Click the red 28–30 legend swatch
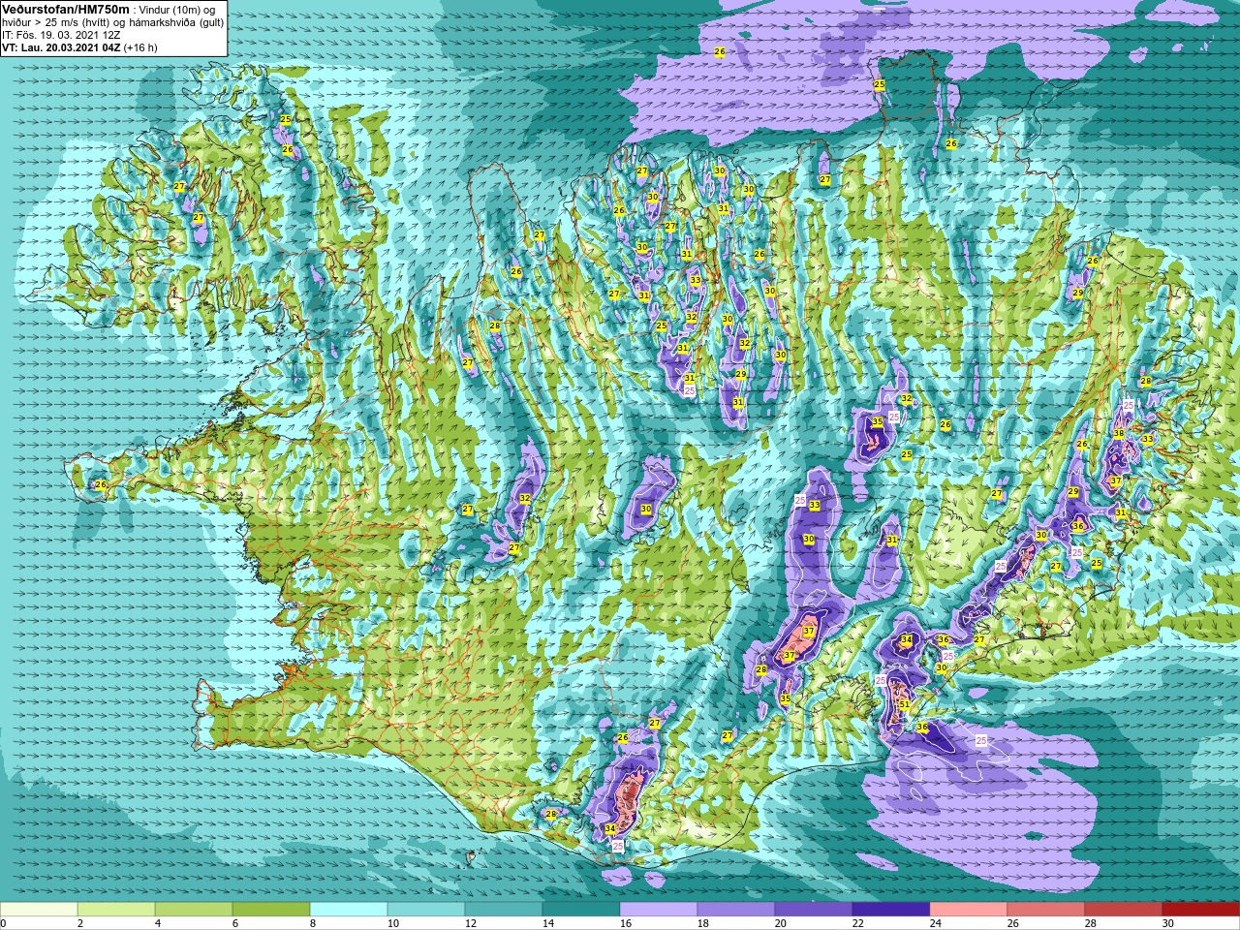The image size is (1240, 930). tap(1124, 910)
